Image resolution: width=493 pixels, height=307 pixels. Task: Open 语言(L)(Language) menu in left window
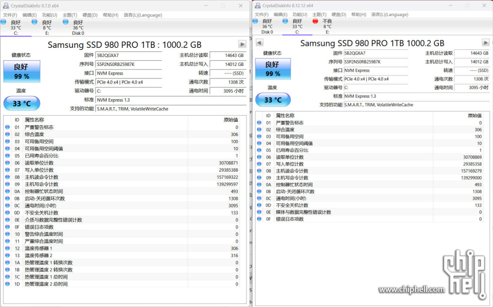[143, 15]
